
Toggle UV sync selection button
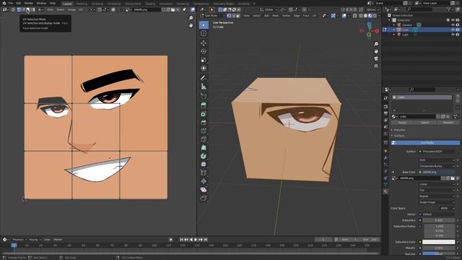pos(13,9)
